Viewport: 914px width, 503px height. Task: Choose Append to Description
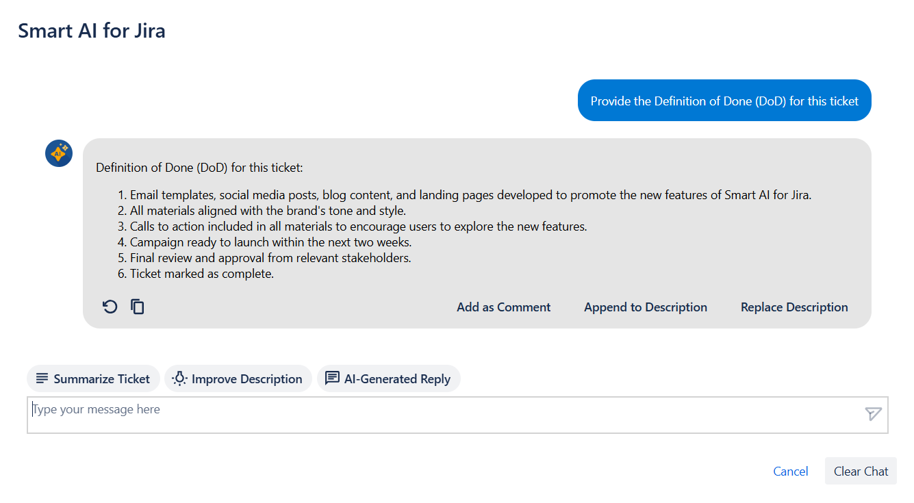click(645, 307)
